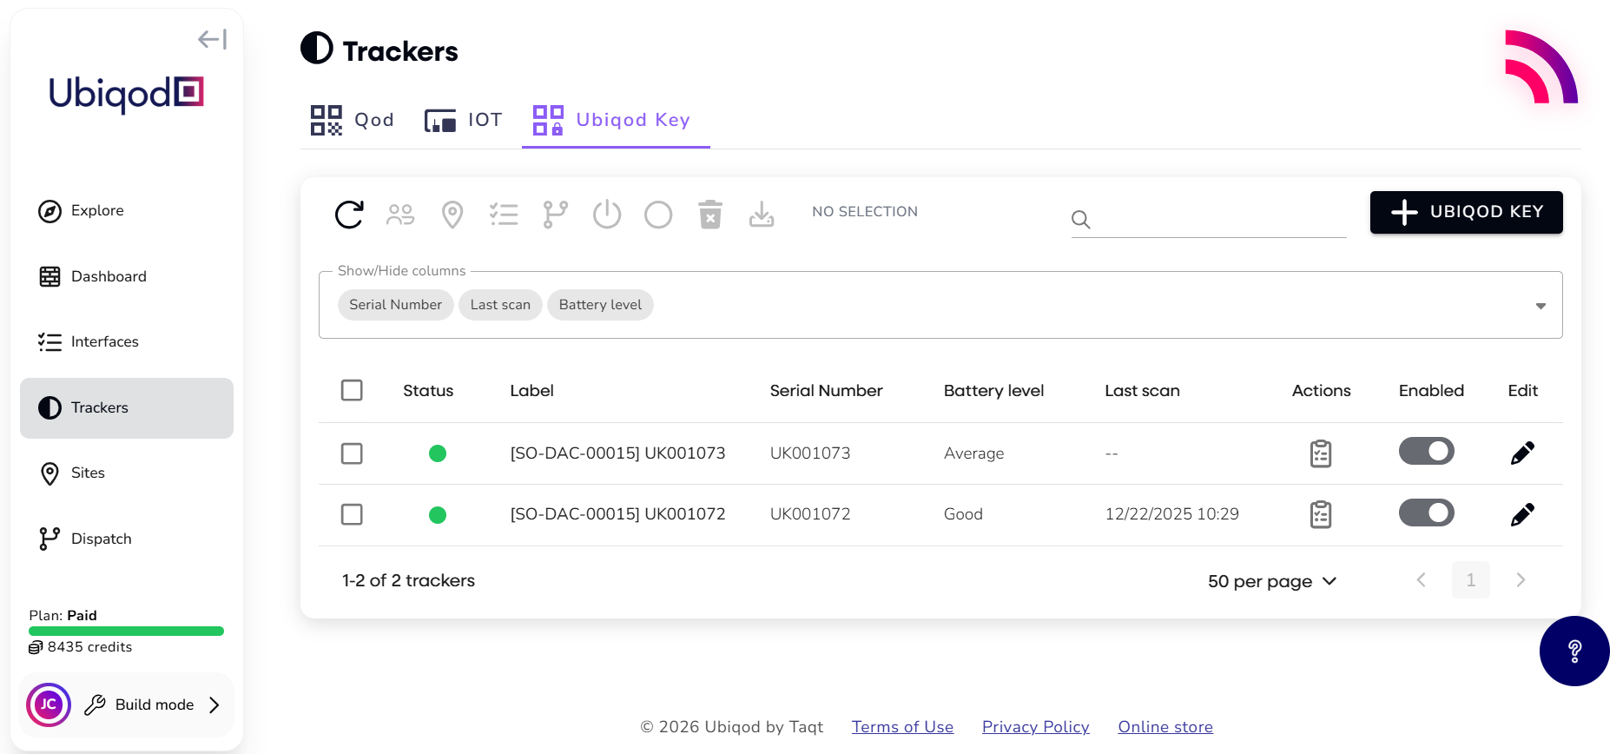The image size is (1623, 754).
Task: Switch to the IOT tab
Action: 464,120
